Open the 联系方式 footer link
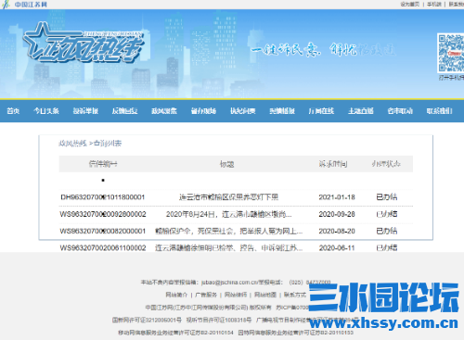 coord(295,295)
